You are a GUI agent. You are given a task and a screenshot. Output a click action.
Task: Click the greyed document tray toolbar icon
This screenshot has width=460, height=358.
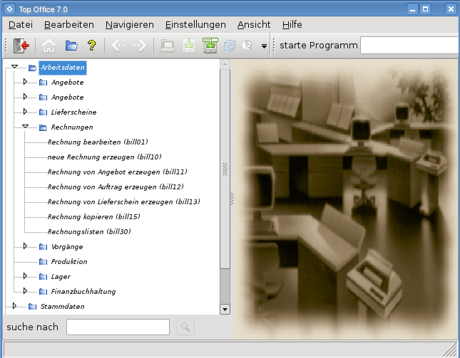point(168,46)
